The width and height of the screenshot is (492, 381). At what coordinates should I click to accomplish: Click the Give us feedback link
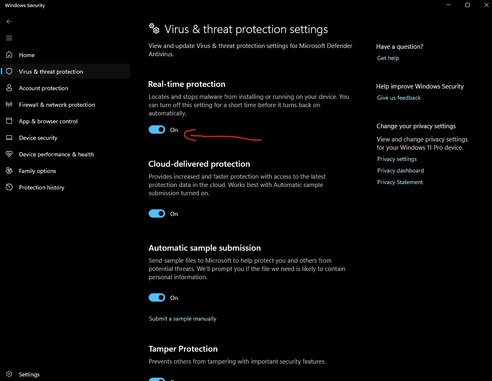pos(399,98)
